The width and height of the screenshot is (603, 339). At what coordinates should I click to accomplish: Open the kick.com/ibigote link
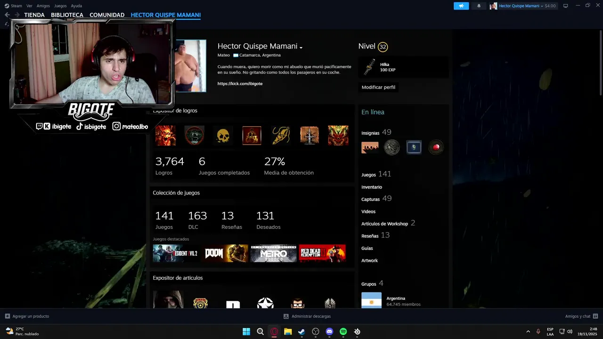point(240,83)
